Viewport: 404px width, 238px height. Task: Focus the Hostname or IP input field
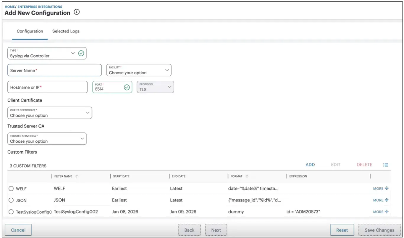(x=48, y=87)
